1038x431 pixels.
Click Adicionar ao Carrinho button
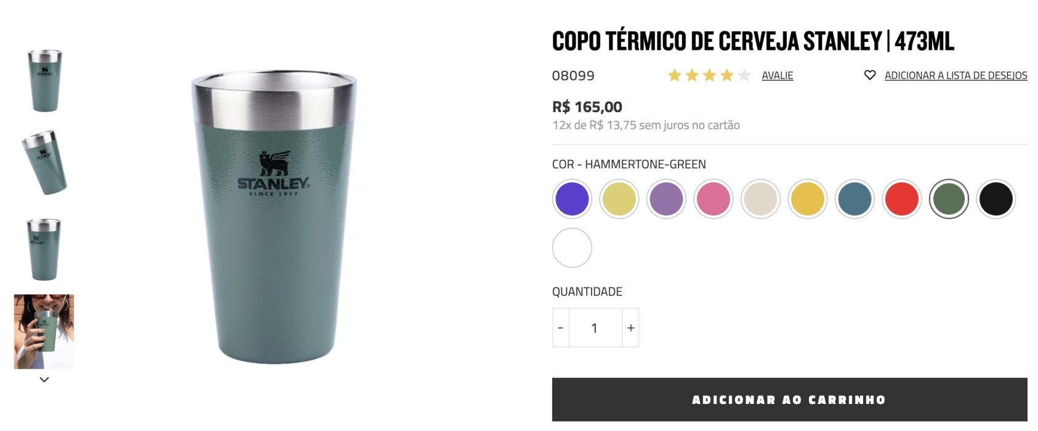(789, 400)
